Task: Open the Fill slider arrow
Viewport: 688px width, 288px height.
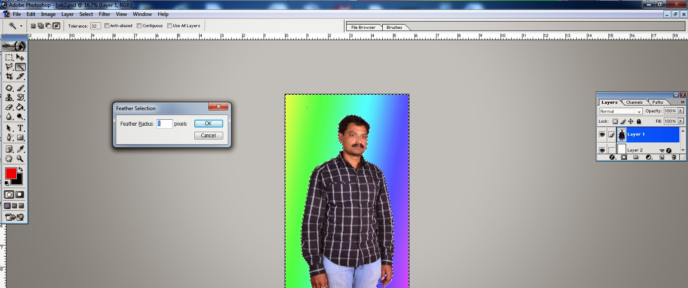Action: click(681, 121)
